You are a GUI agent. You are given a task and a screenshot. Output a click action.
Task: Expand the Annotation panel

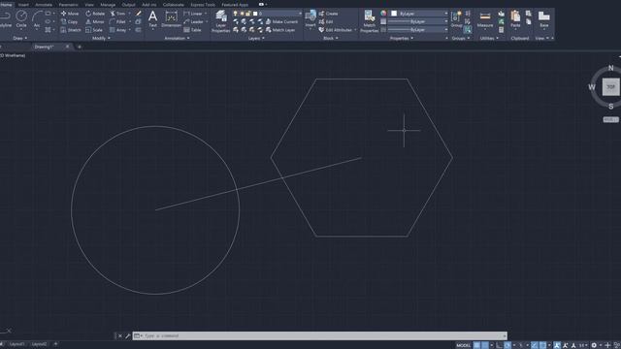pos(177,39)
